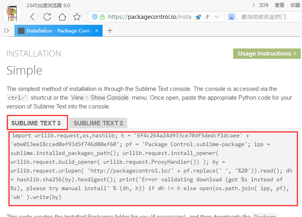Screen dimensions: 302x217
Task: Click the Baidu paw search engine icon
Action: point(232,17)
